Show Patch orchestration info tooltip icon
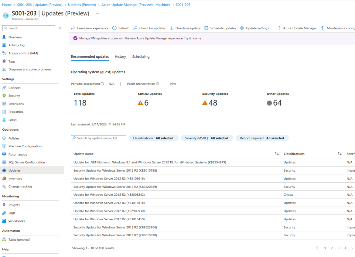Screen dimensions: 355x257 [158, 84]
